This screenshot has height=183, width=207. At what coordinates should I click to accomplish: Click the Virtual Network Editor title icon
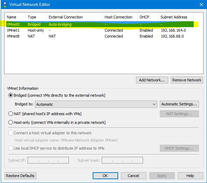click(5, 4)
